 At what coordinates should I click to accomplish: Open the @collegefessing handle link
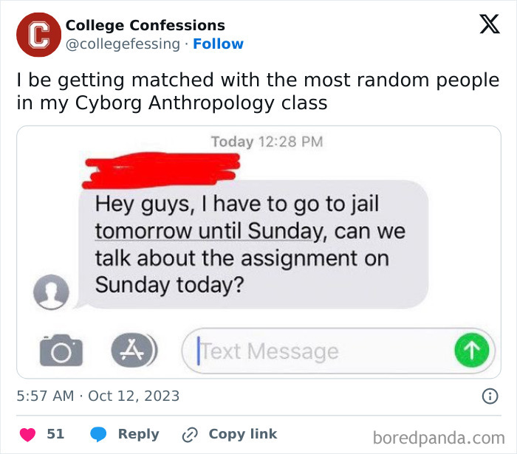tap(123, 44)
